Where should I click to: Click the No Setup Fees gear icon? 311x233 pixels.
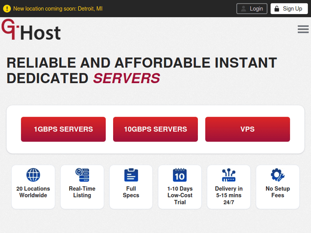coord(278,175)
